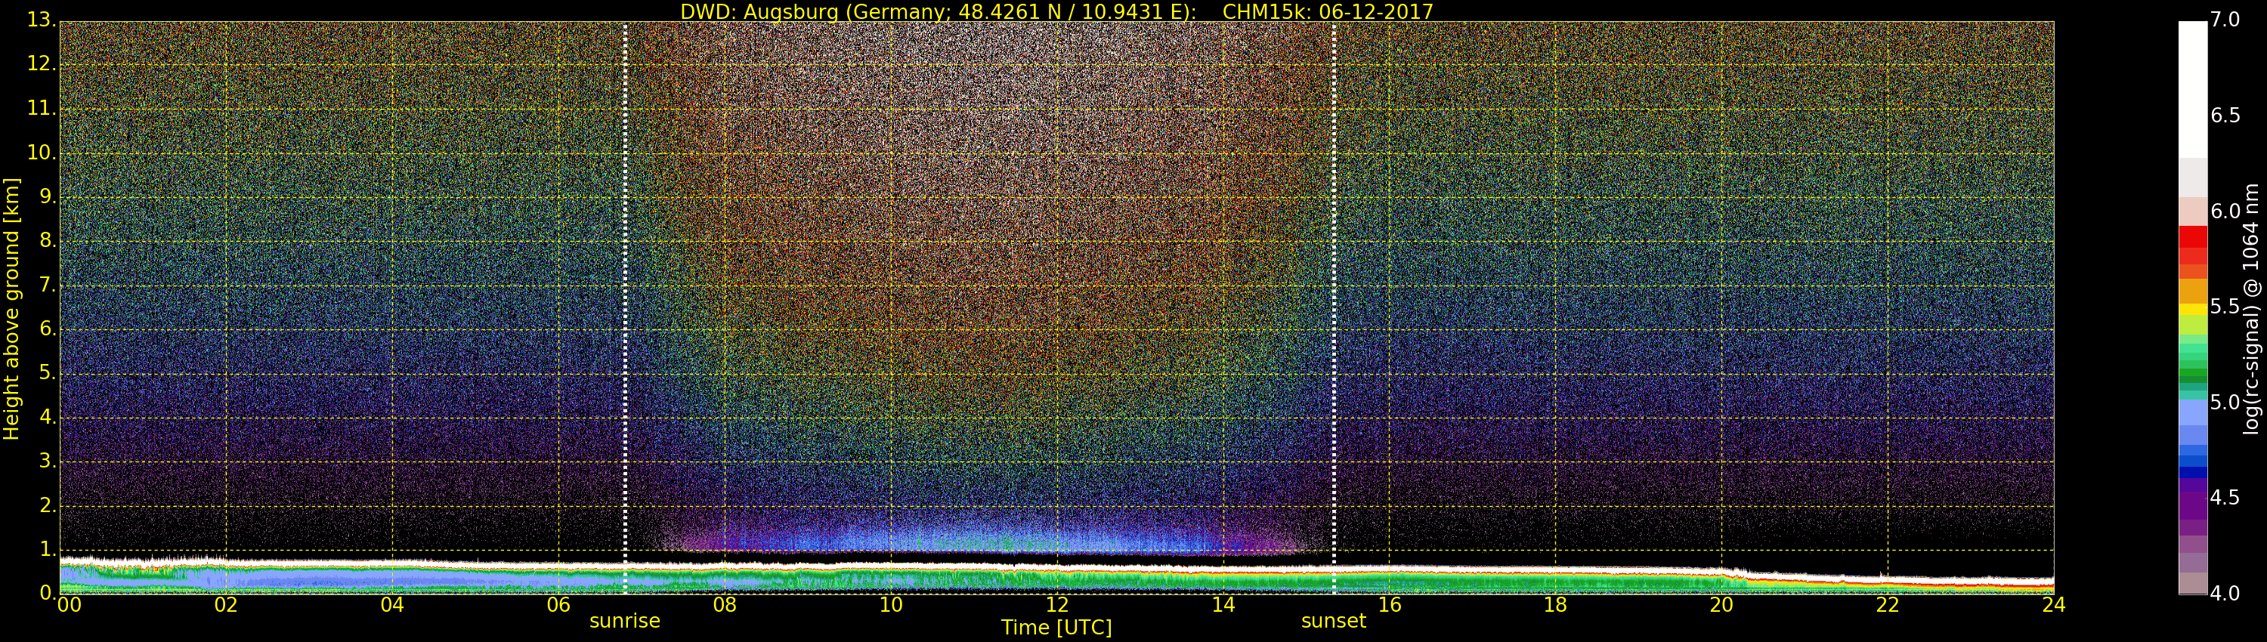
Task: Click the '3.' tick on the height axis
Action: pos(47,461)
